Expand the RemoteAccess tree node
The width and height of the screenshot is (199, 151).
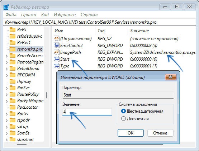click(6, 56)
